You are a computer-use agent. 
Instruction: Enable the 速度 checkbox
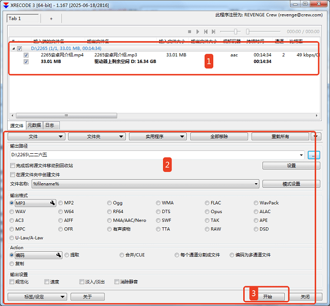point(47,282)
